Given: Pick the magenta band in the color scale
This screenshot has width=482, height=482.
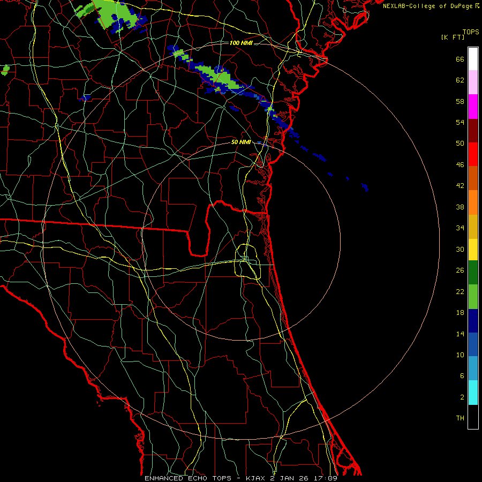Looking at the screenshot, I should pyautogui.click(x=473, y=107).
